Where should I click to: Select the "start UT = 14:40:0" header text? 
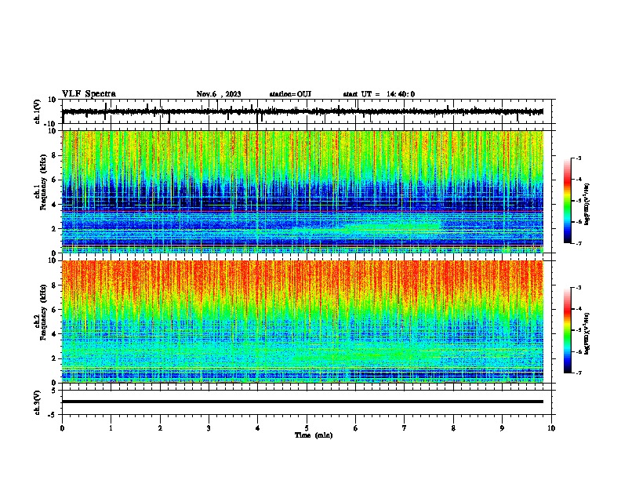point(379,94)
